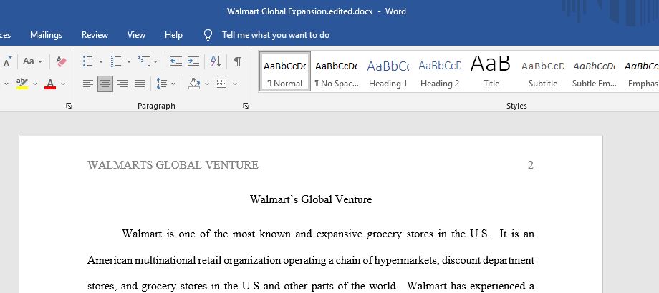
Task: Apply the yellow text highlight color
Action: (x=22, y=84)
